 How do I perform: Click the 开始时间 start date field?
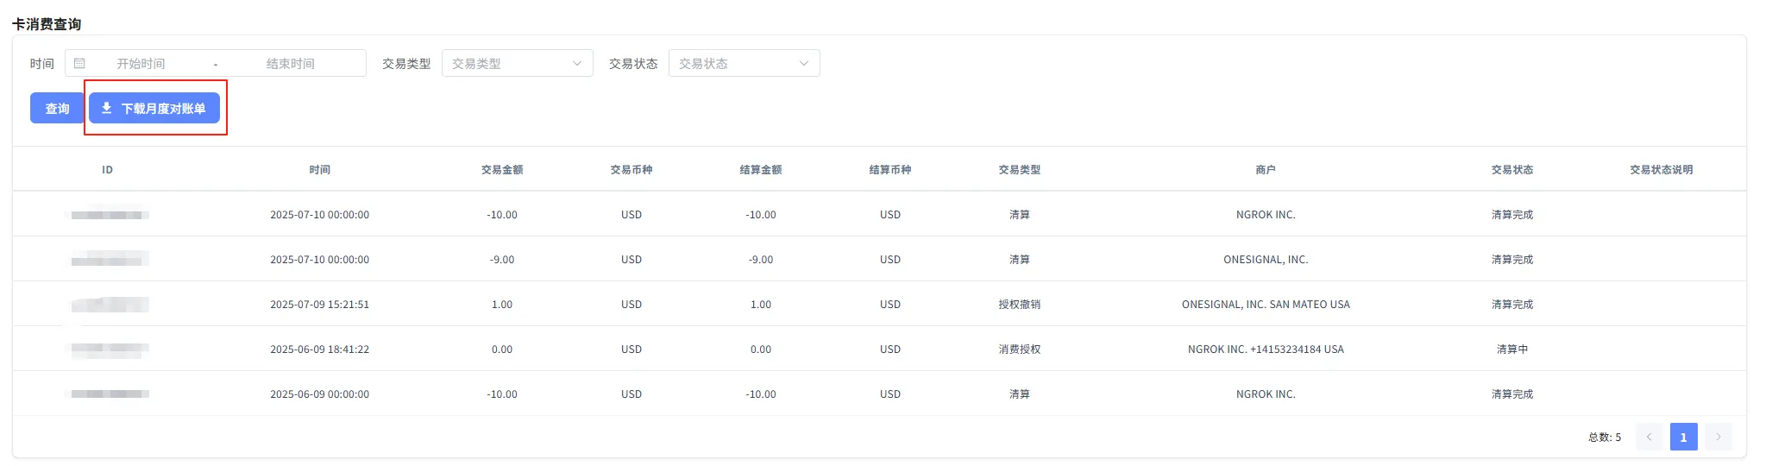tap(141, 63)
